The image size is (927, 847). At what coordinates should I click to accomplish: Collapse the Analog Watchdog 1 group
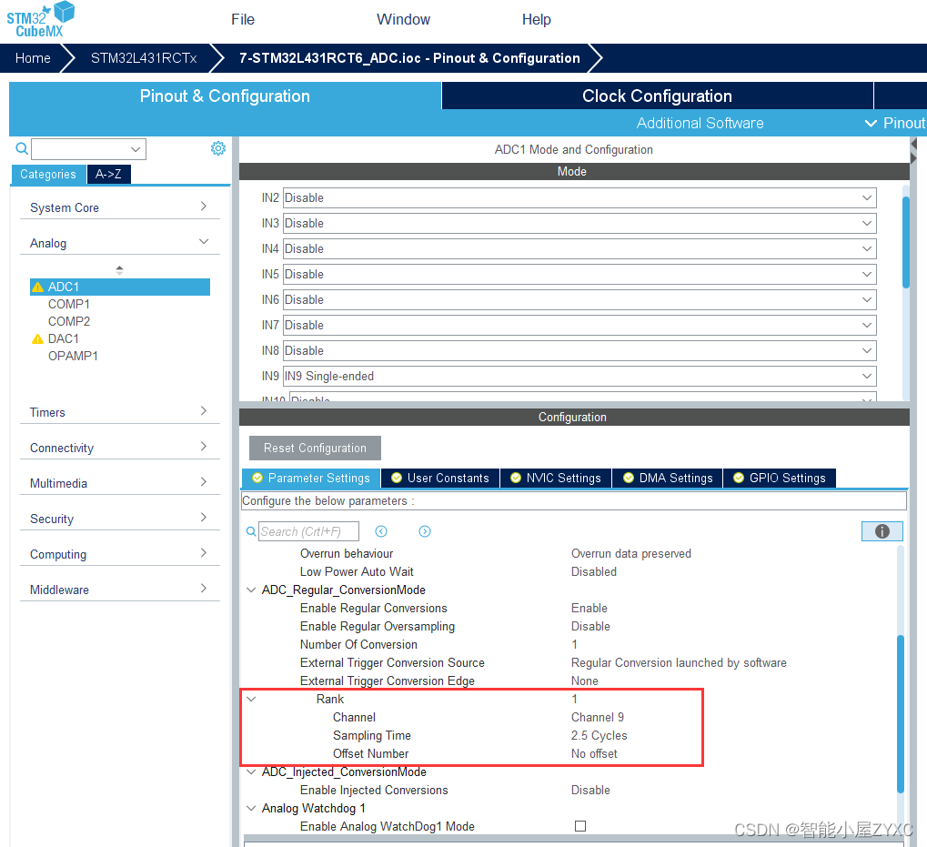(x=251, y=808)
